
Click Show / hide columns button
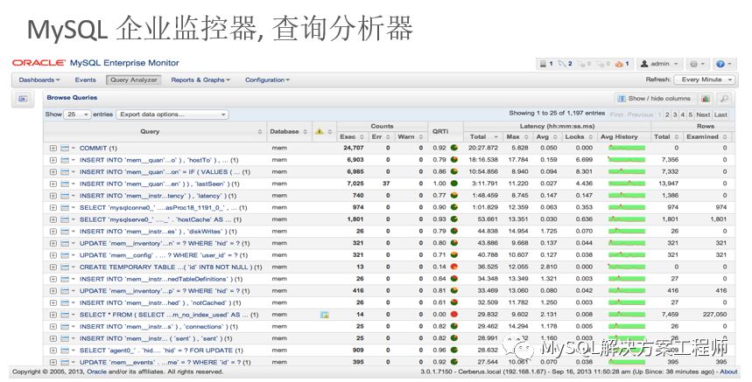(x=655, y=99)
